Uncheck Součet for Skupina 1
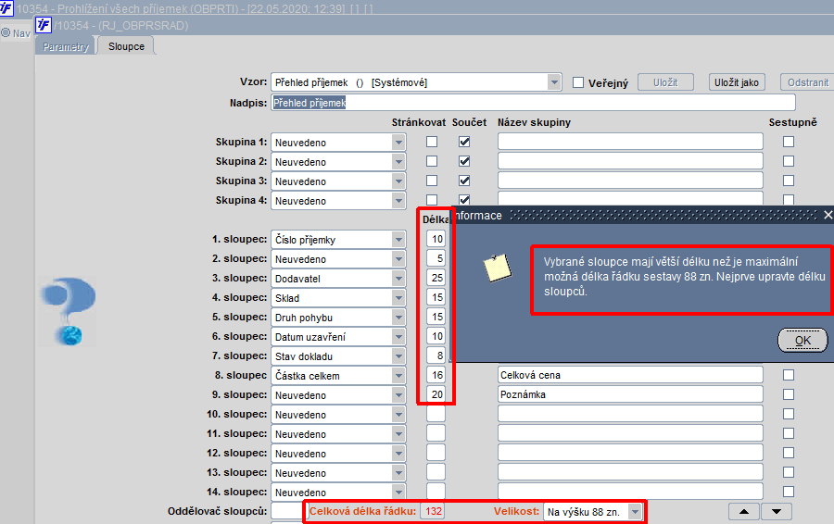 tap(464, 142)
